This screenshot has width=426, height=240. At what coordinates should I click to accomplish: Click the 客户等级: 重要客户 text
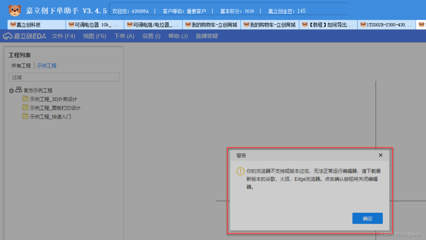pos(184,11)
